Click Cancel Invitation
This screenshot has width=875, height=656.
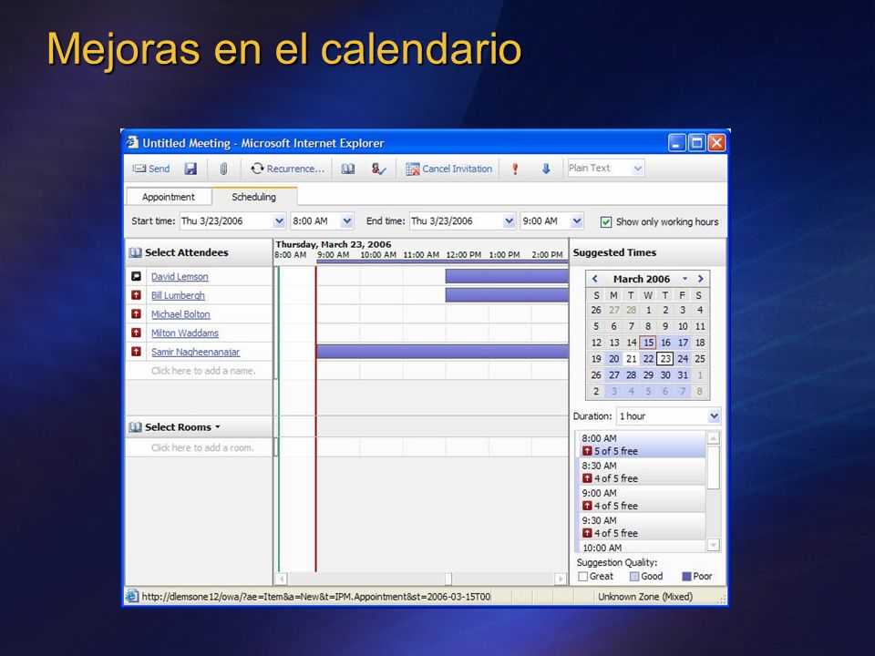[448, 169]
